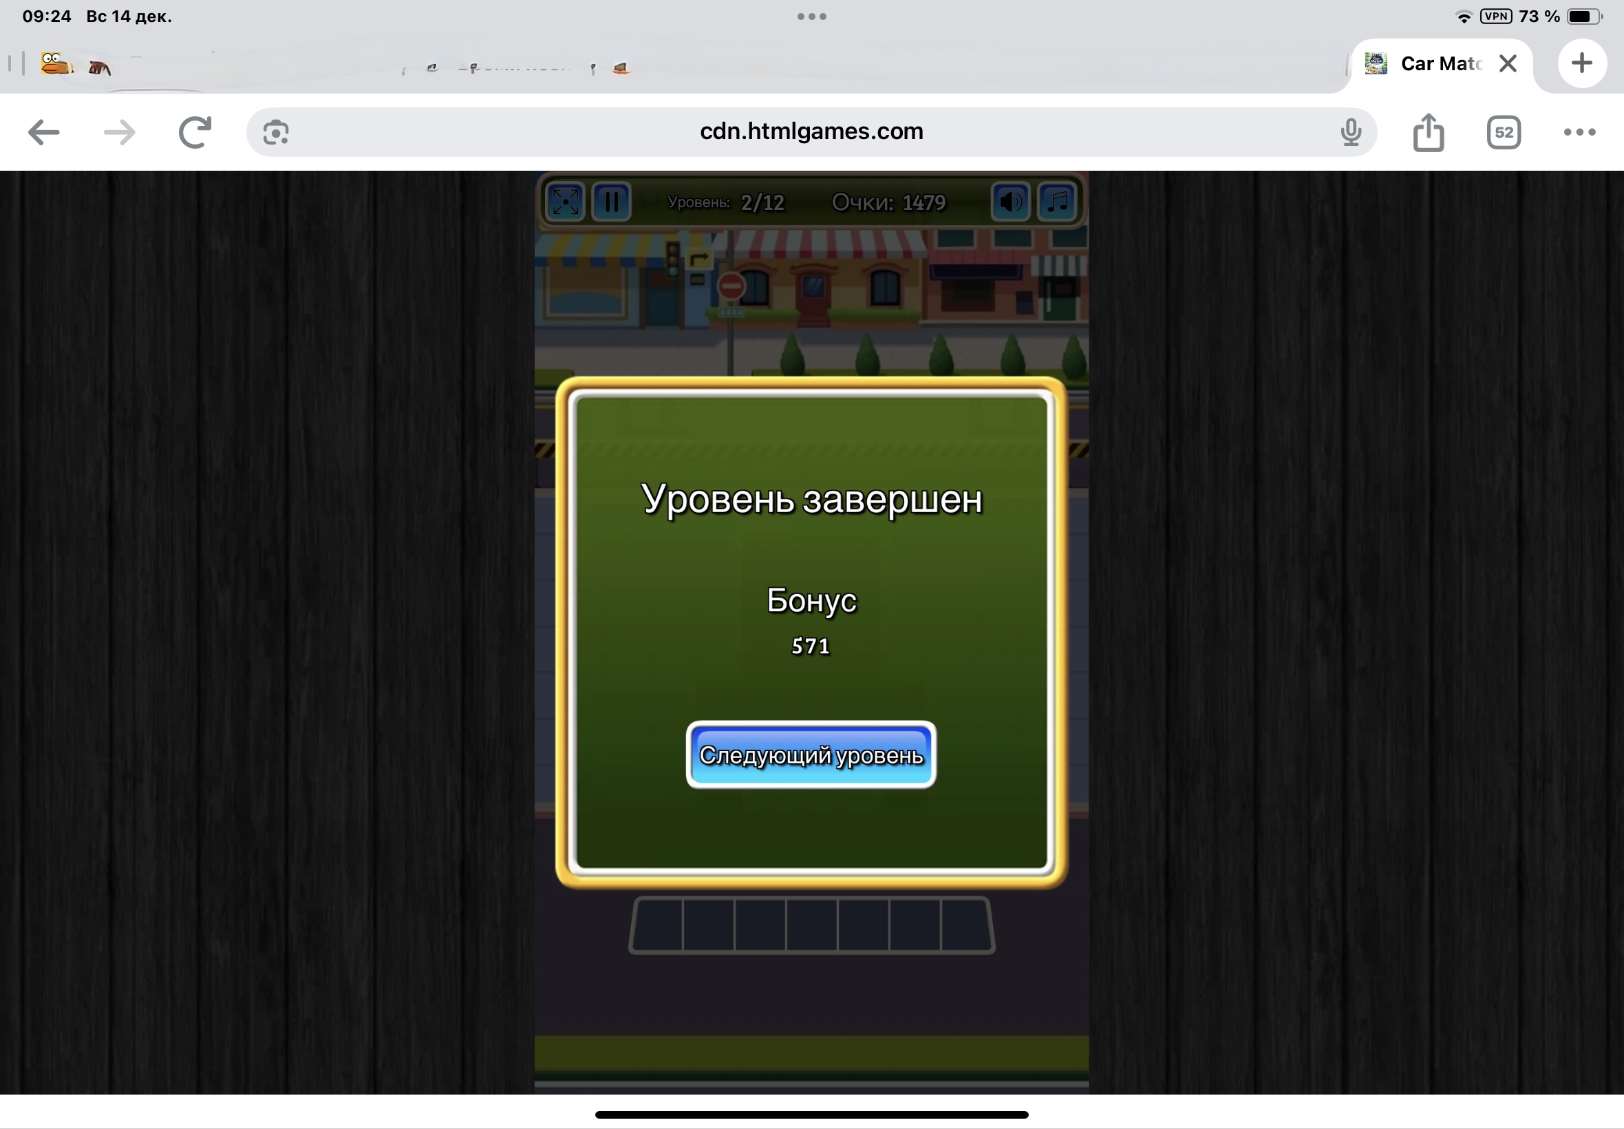Tap the voice search microphone icon

tap(1350, 132)
